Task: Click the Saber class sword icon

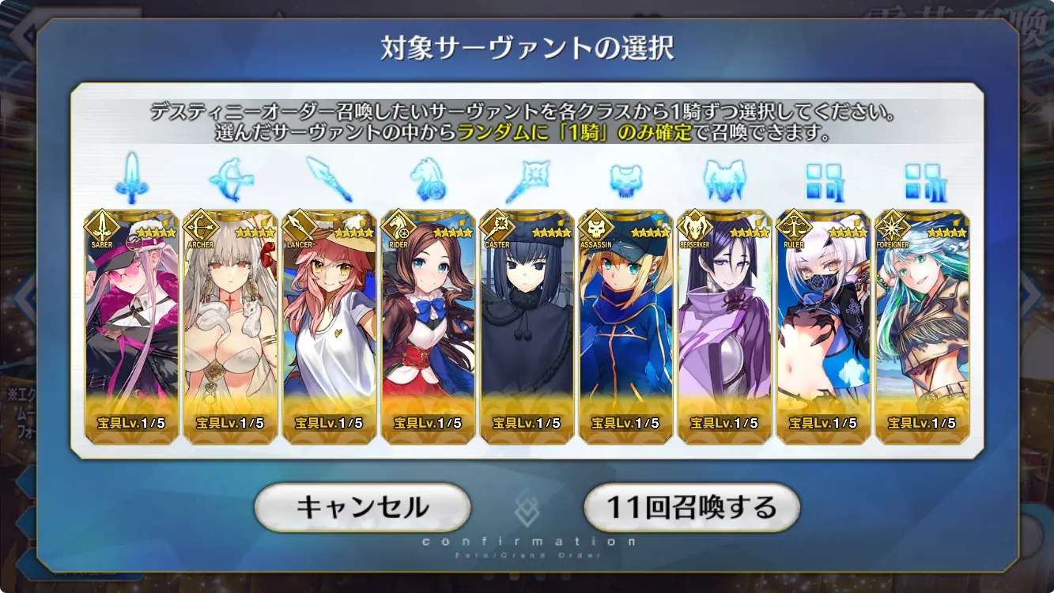Action: [130, 179]
